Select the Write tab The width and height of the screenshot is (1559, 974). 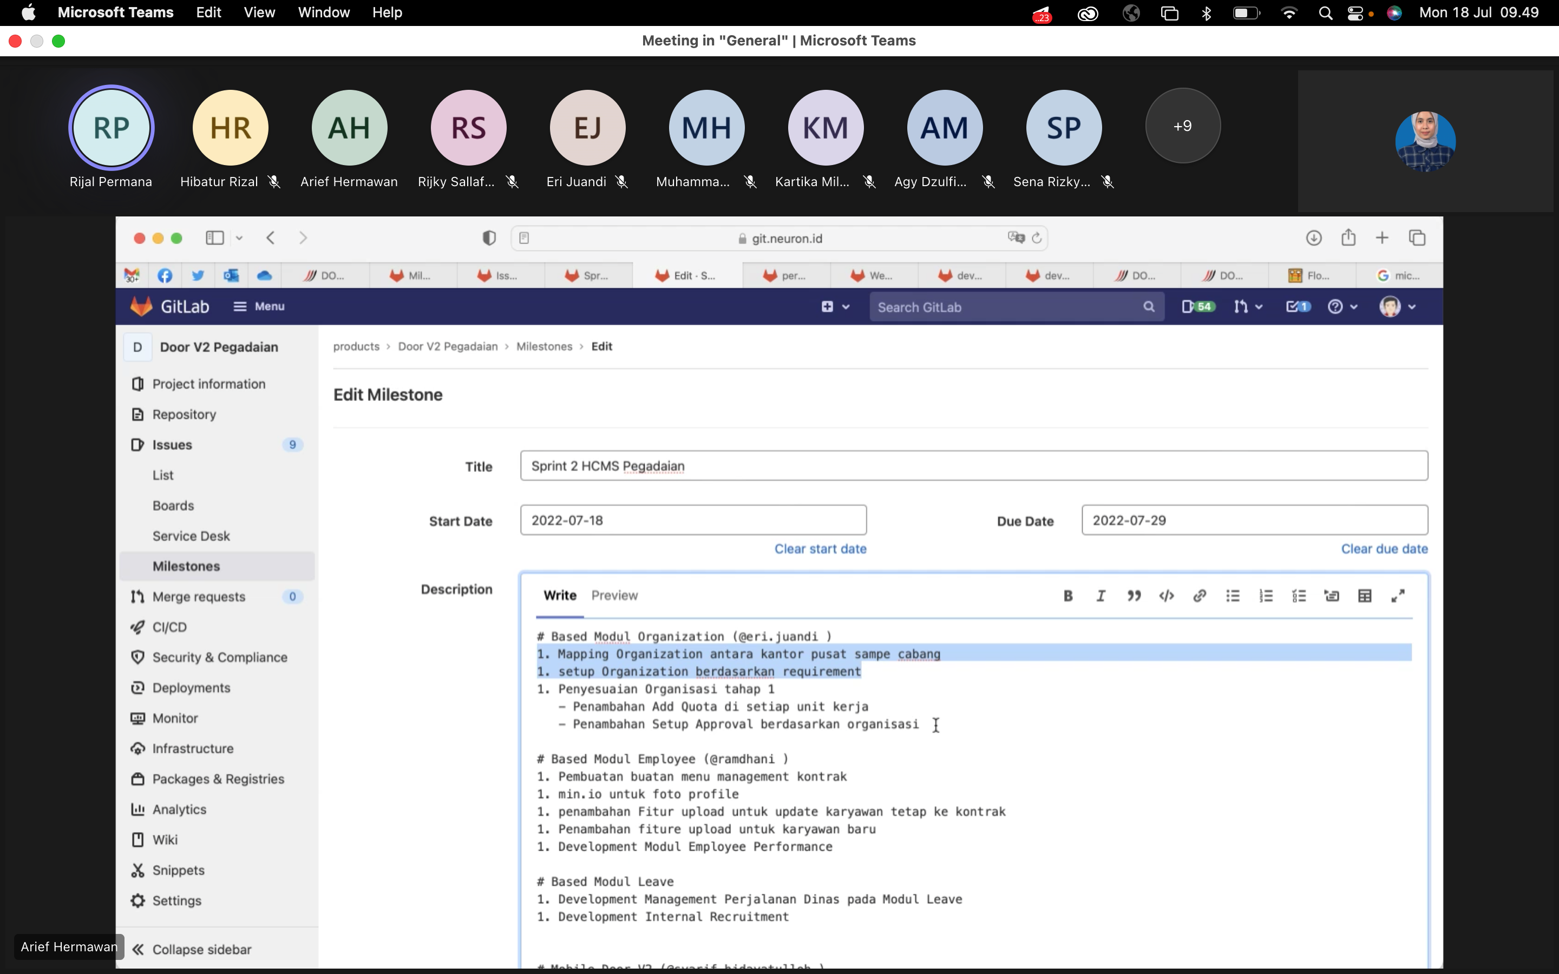pyautogui.click(x=559, y=596)
